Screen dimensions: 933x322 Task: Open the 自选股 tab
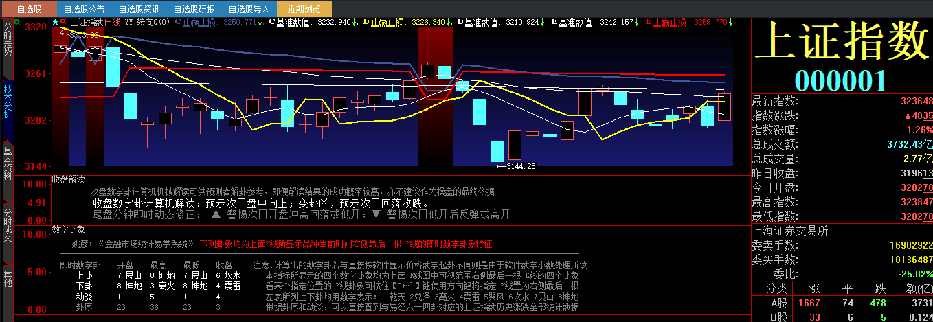[29, 9]
